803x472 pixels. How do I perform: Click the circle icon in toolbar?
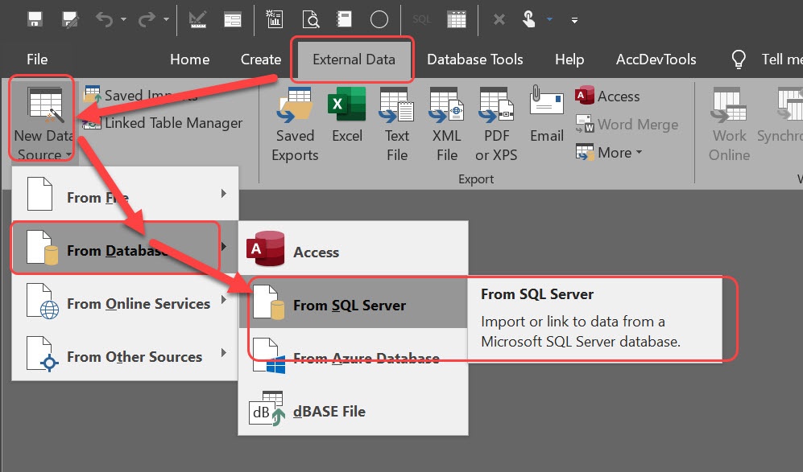click(x=379, y=20)
